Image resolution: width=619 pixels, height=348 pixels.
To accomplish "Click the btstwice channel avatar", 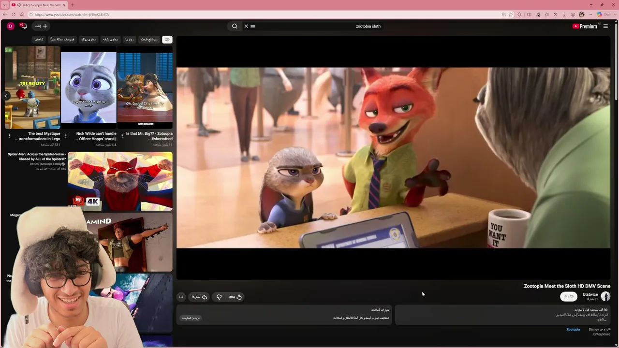I will pyautogui.click(x=605, y=296).
